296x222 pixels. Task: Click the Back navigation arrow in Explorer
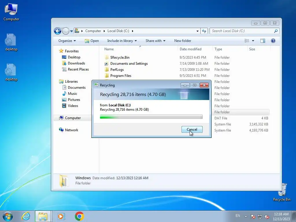(58, 31)
